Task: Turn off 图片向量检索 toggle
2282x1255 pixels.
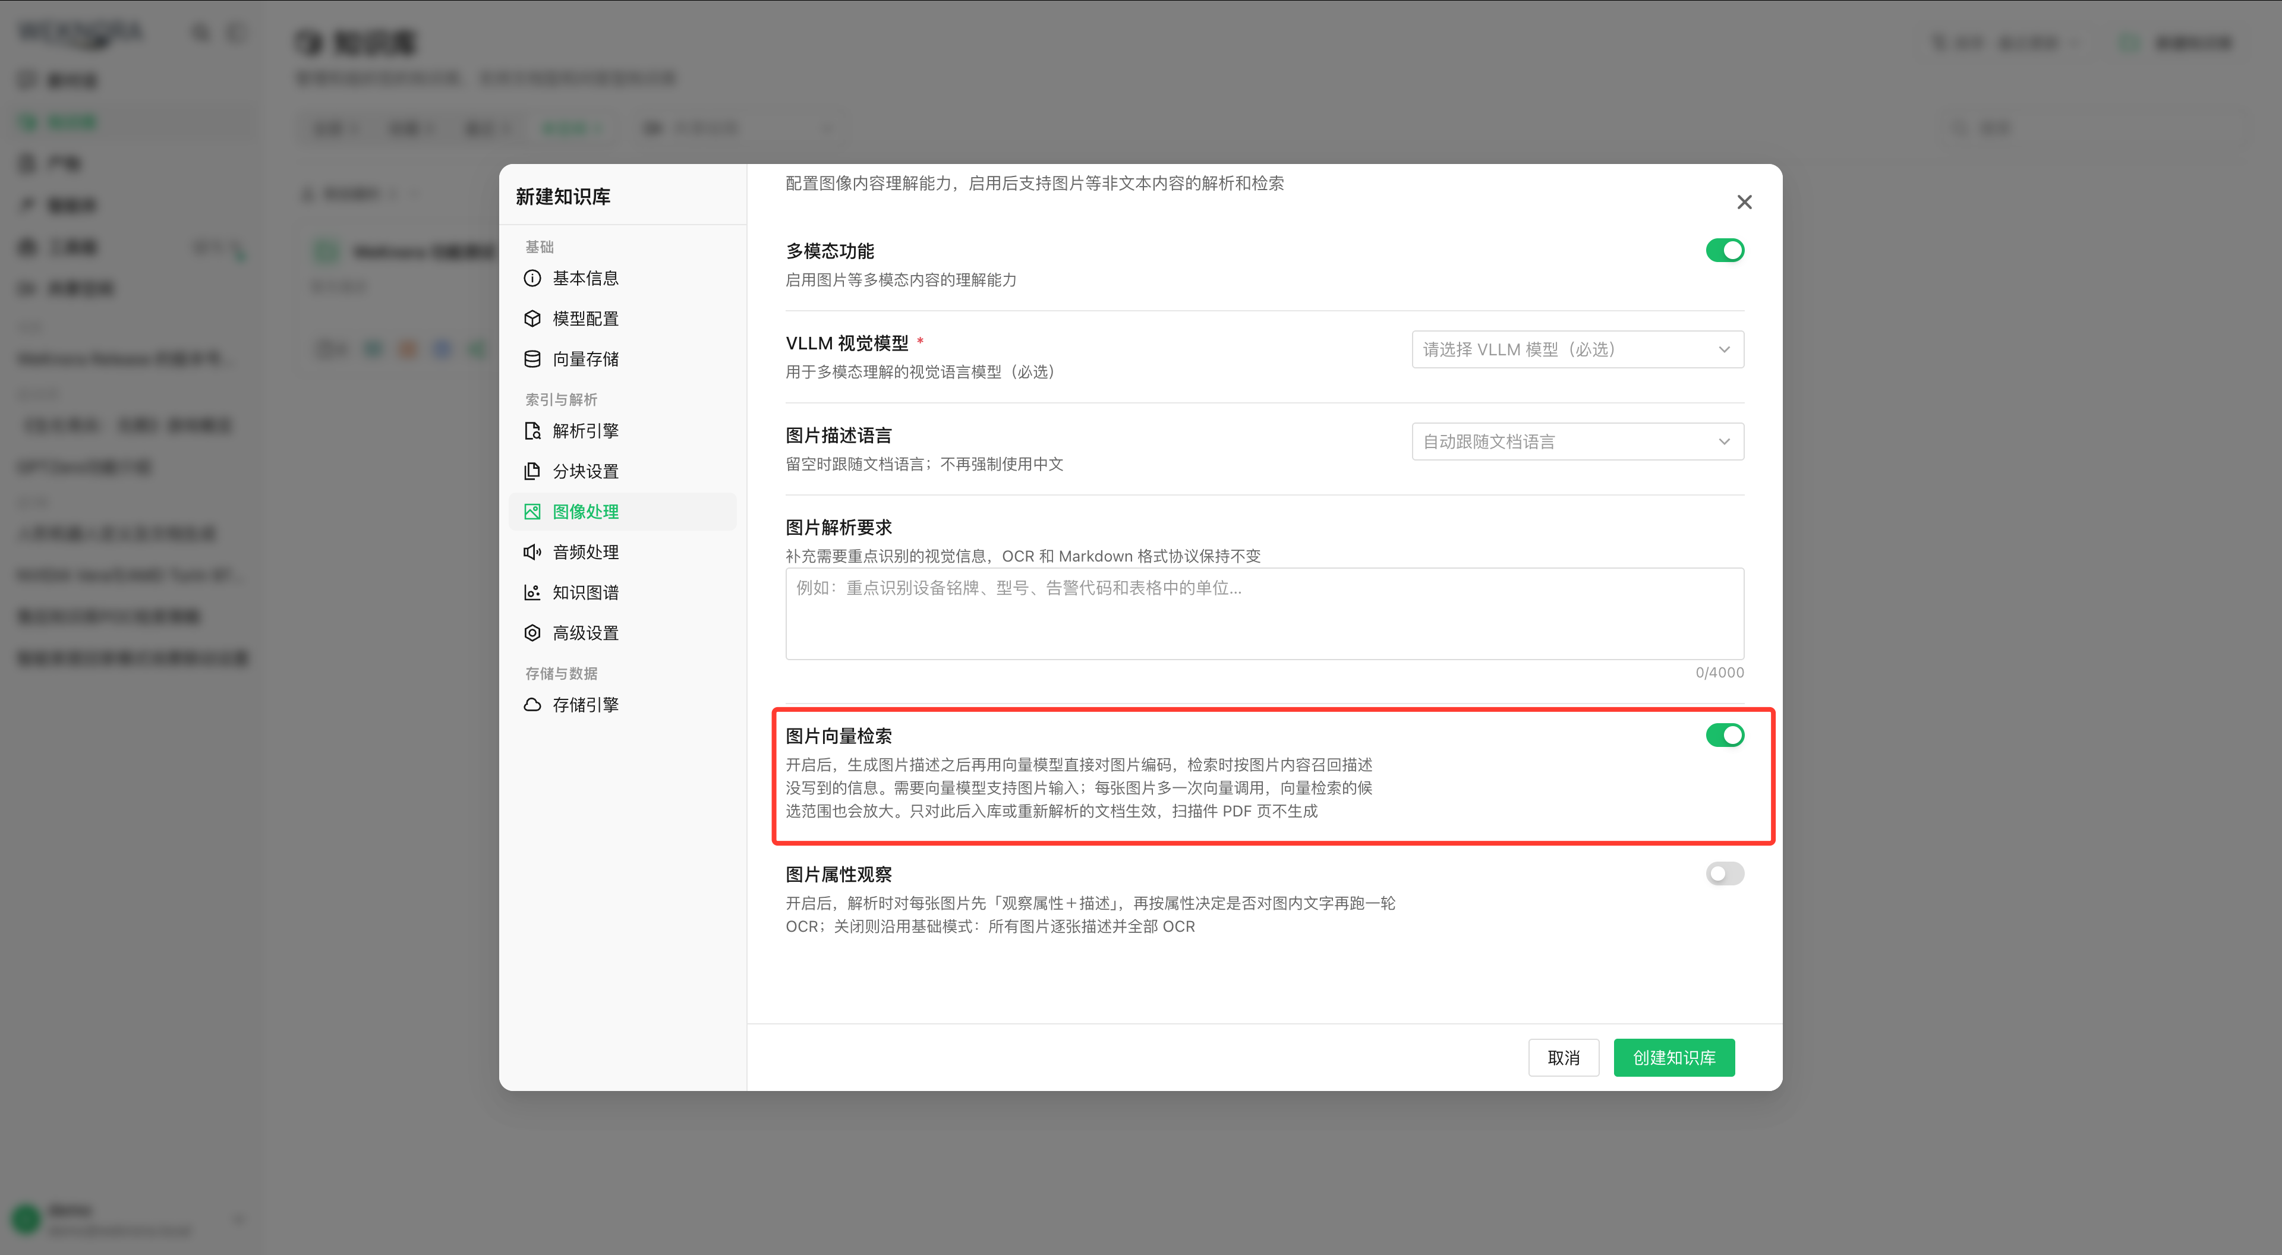Action: tap(1725, 735)
